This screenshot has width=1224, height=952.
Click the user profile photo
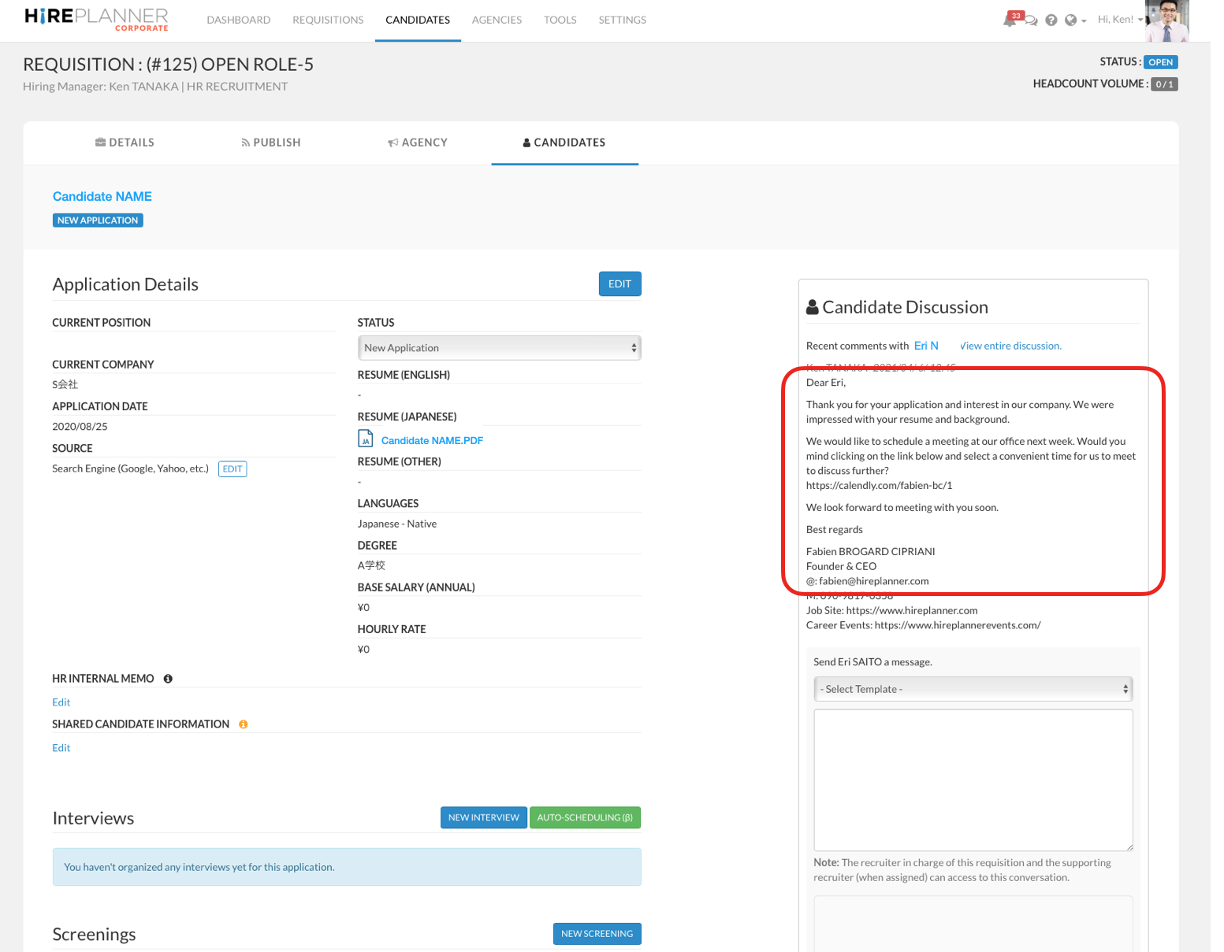click(x=1166, y=20)
